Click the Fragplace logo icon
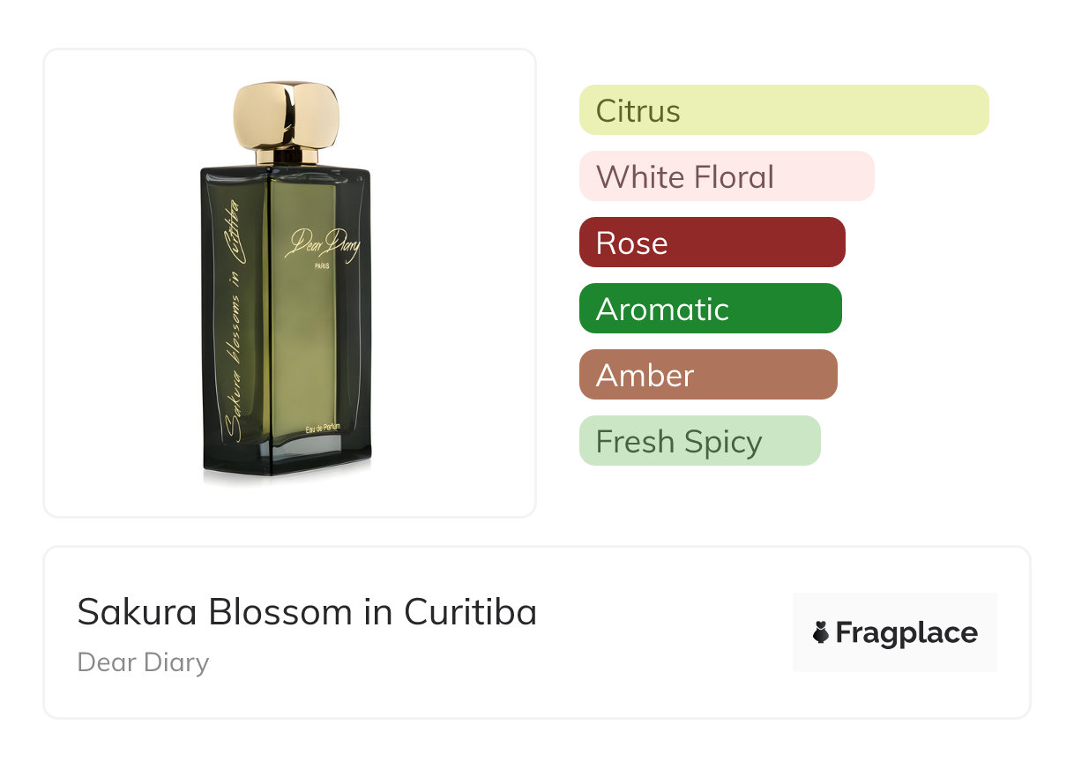This screenshot has height=762, width=1074. coord(821,632)
